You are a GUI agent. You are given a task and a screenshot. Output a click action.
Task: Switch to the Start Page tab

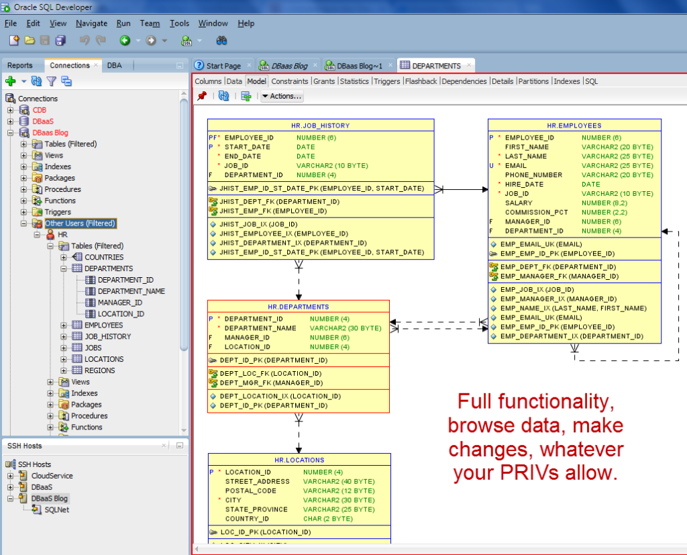point(223,66)
